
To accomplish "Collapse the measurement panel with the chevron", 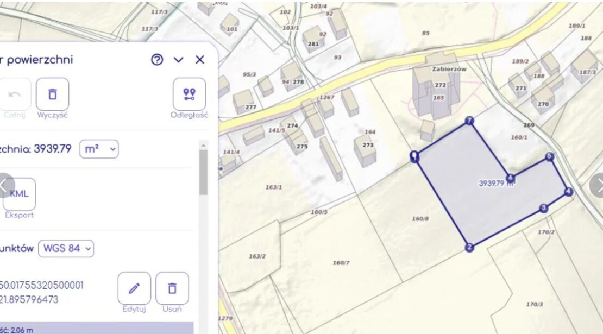I will point(179,60).
